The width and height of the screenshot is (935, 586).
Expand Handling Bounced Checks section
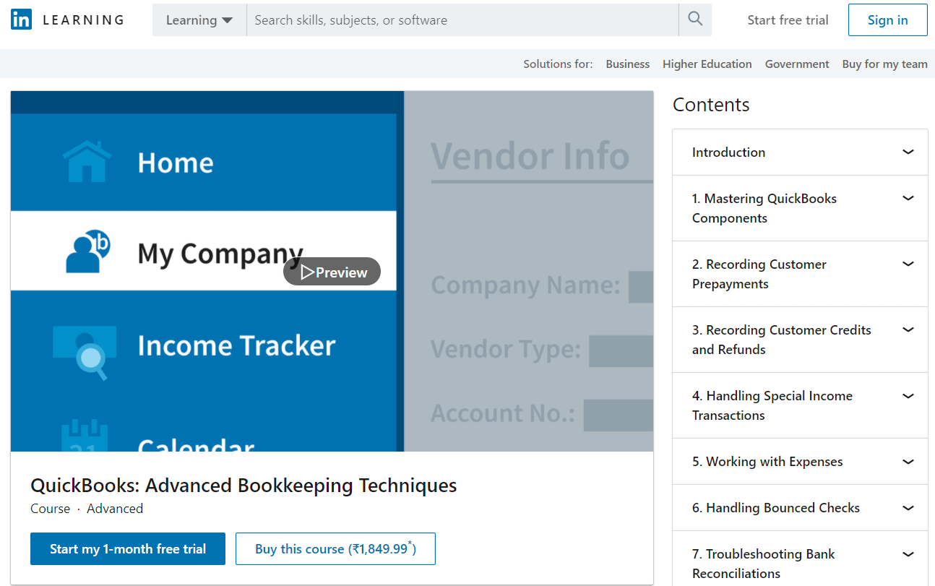tap(800, 508)
